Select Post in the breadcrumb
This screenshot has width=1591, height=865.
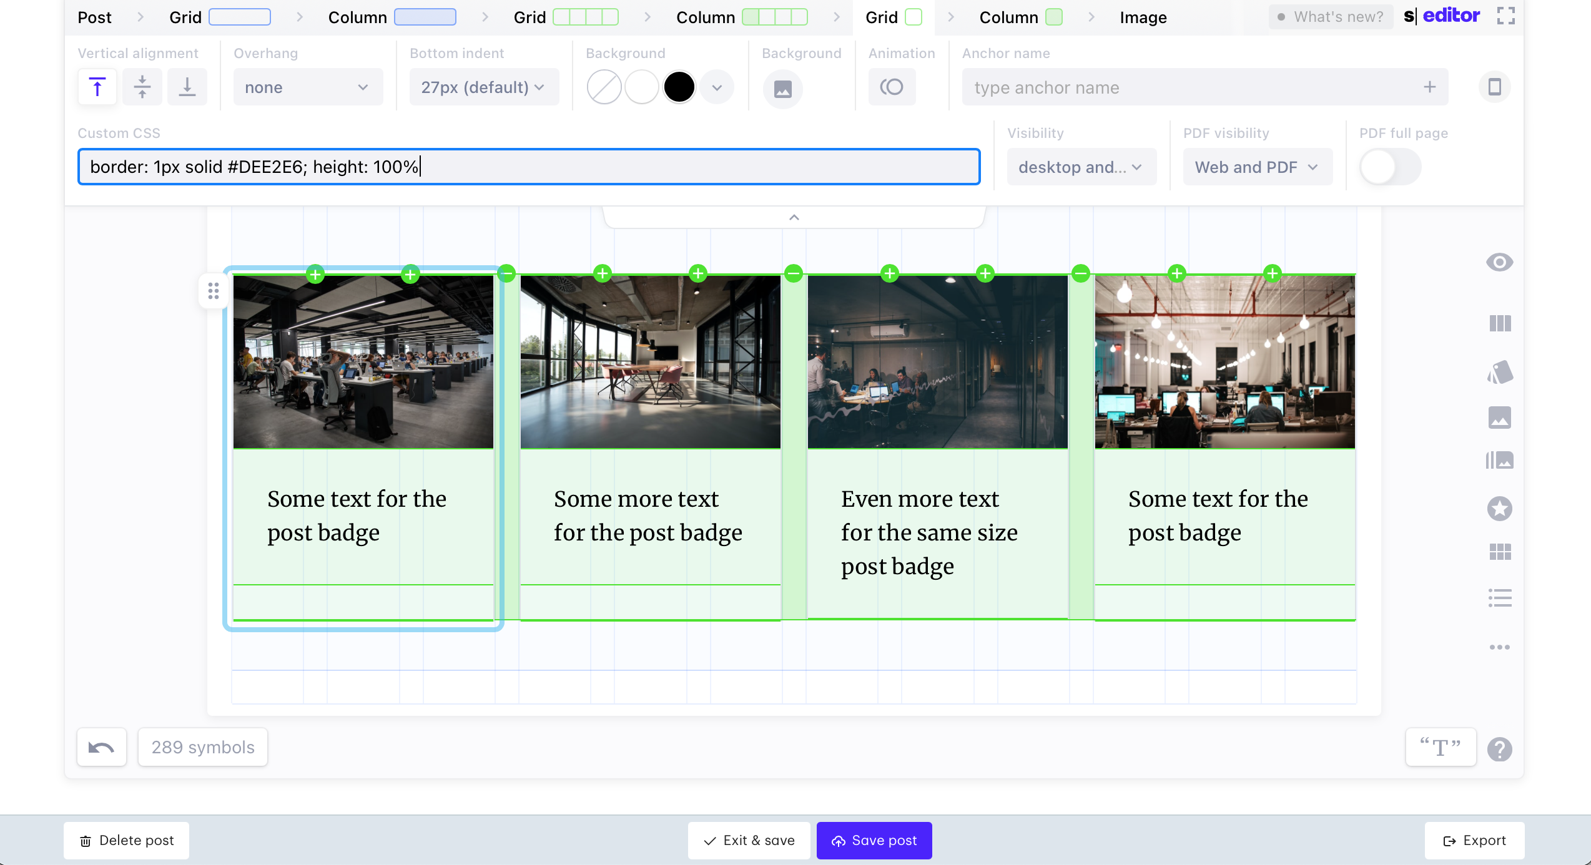[x=94, y=17]
